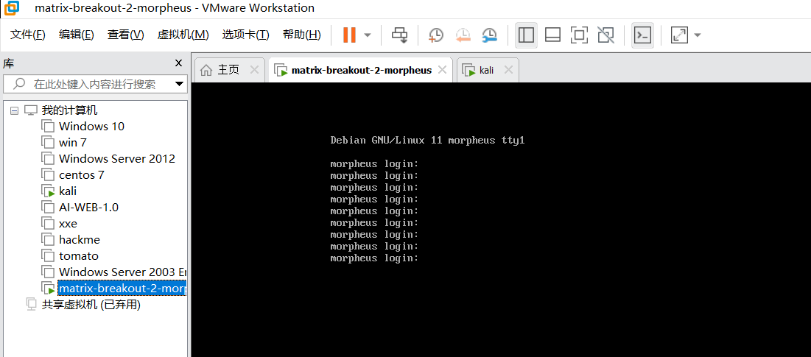Toggle Unity mode icon
The width and height of the screenshot is (811, 357).
point(605,35)
